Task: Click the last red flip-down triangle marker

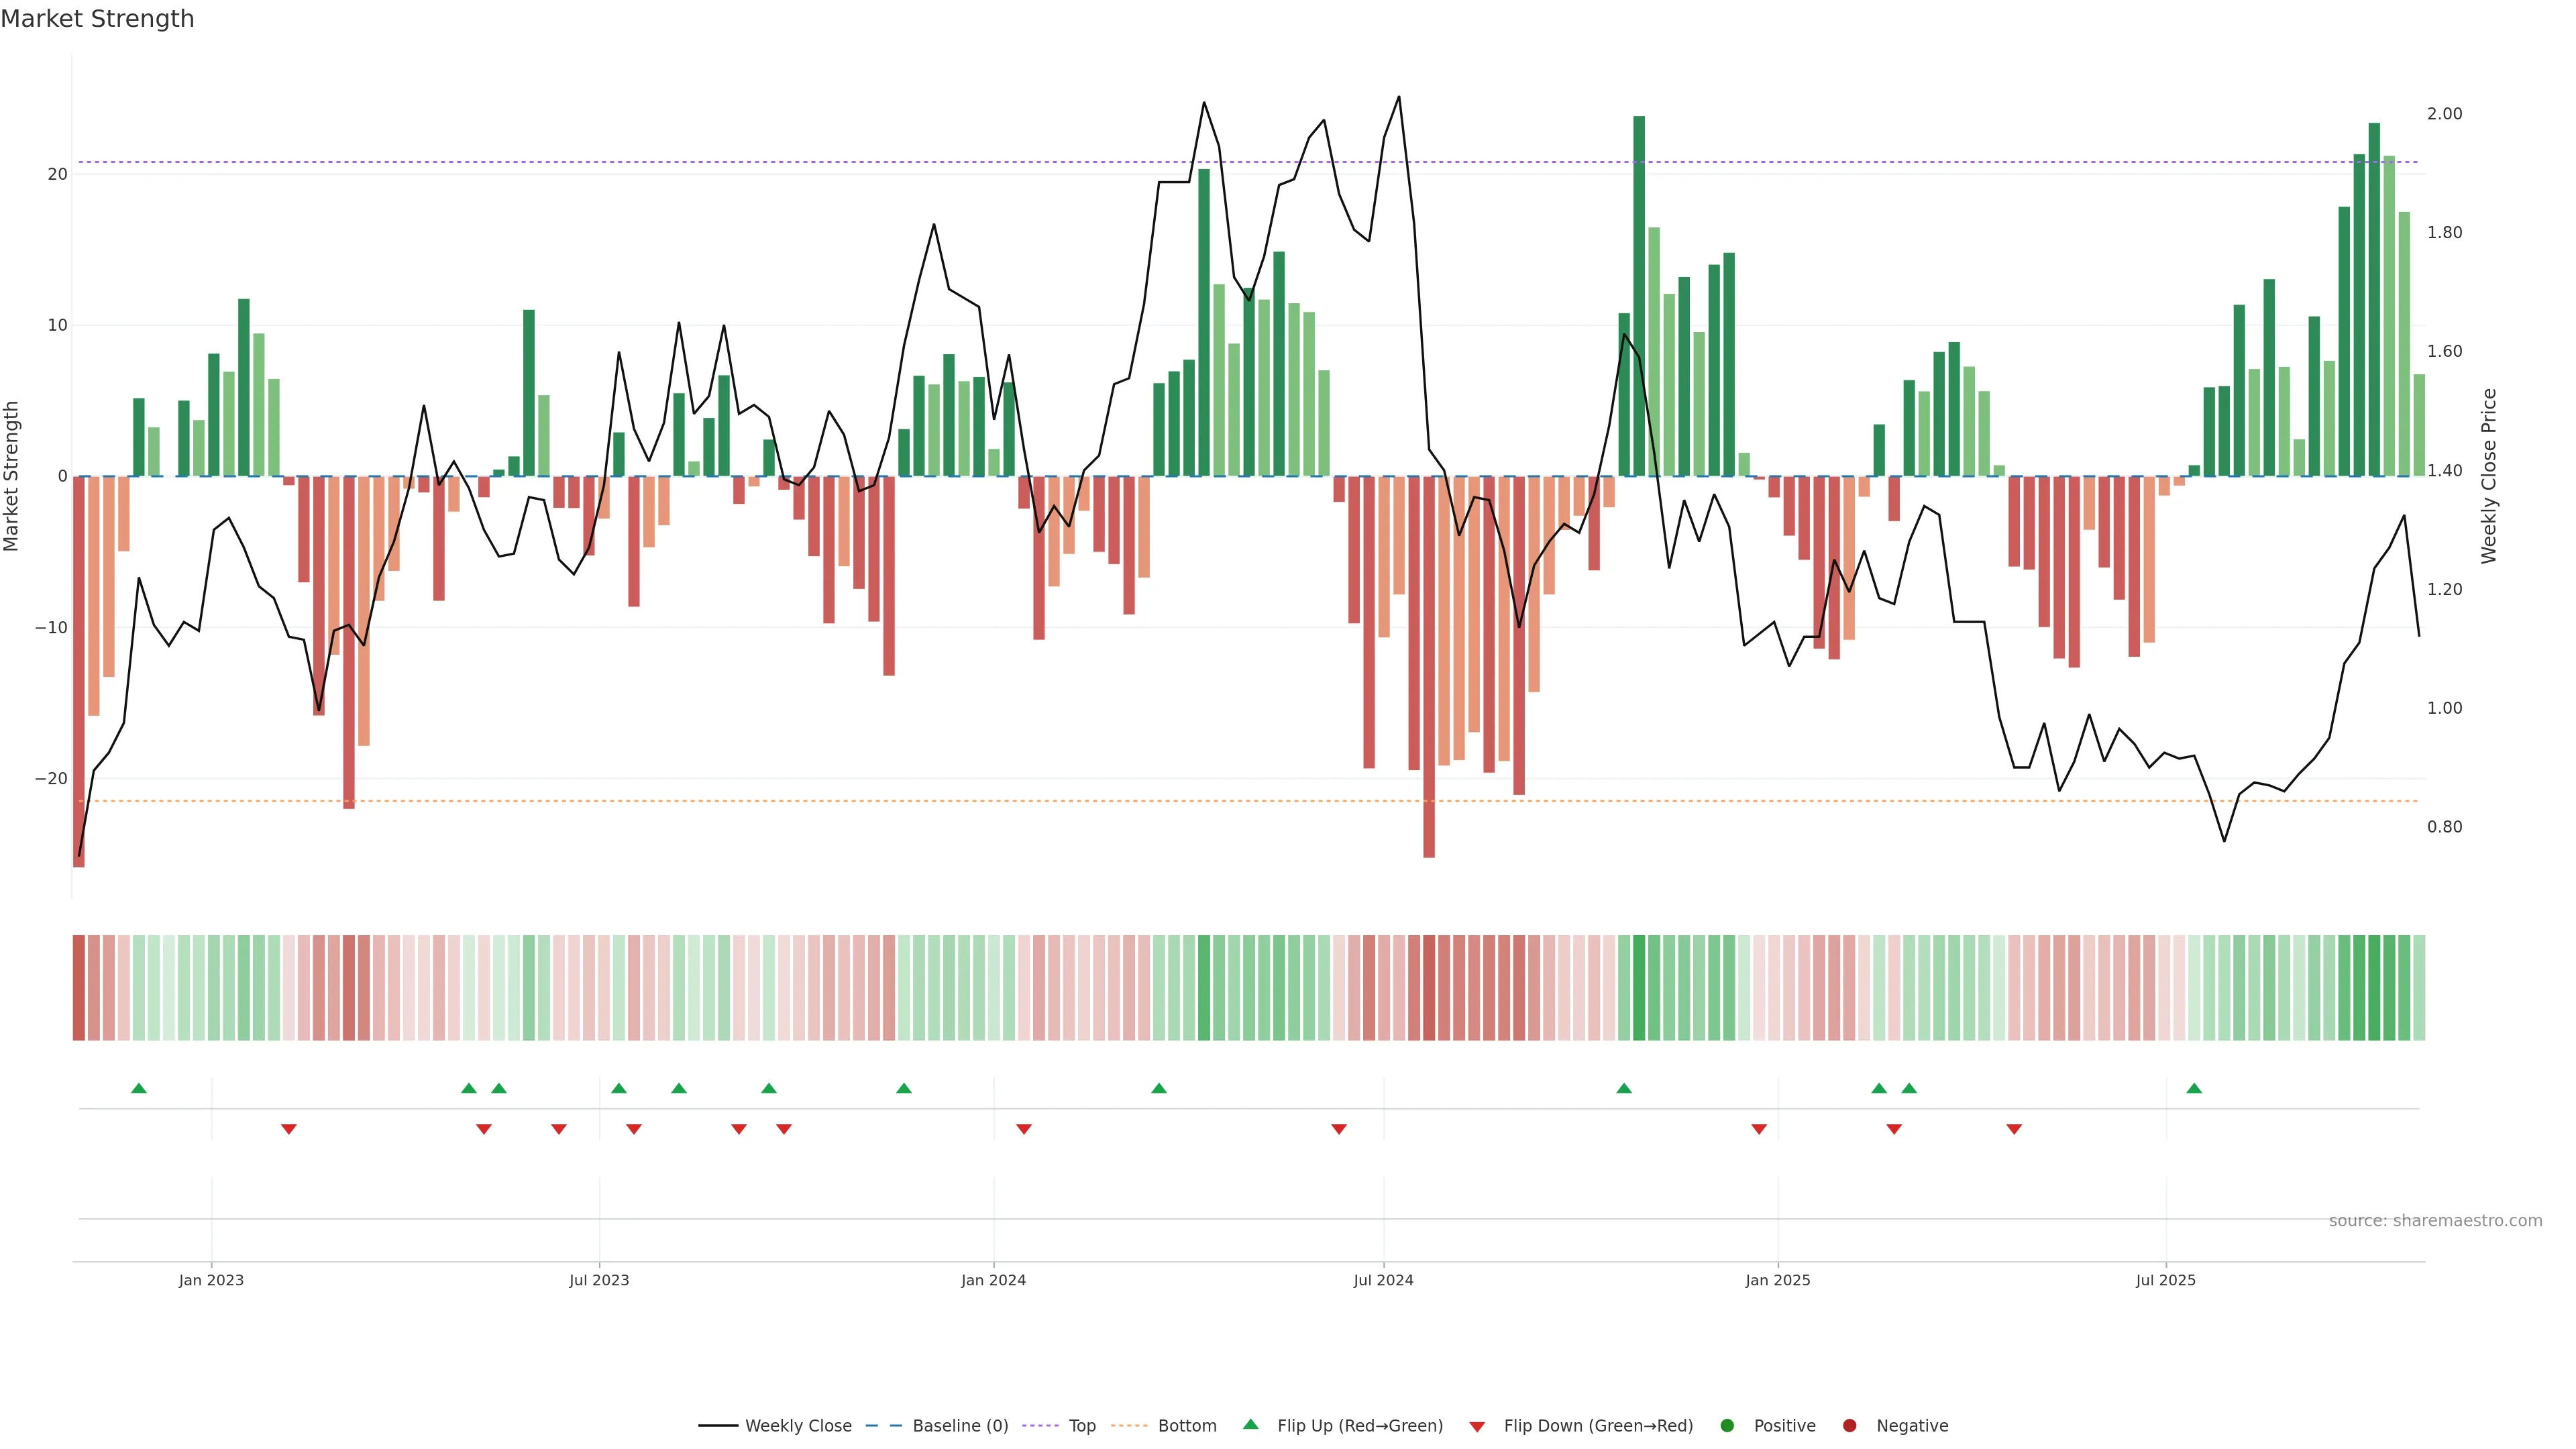Action: tap(2014, 1129)
